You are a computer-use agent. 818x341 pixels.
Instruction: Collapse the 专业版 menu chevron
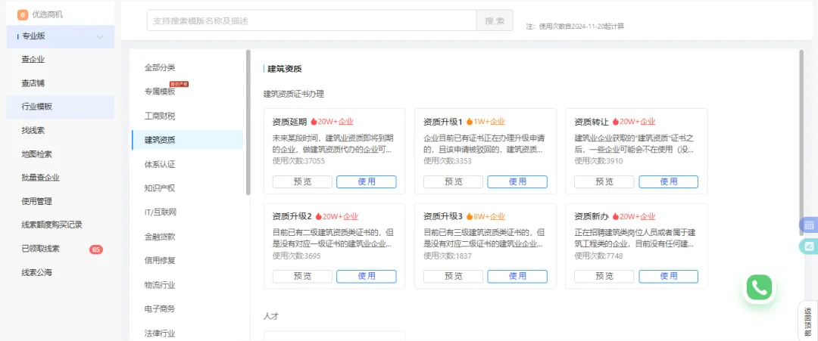coord(100,36)
